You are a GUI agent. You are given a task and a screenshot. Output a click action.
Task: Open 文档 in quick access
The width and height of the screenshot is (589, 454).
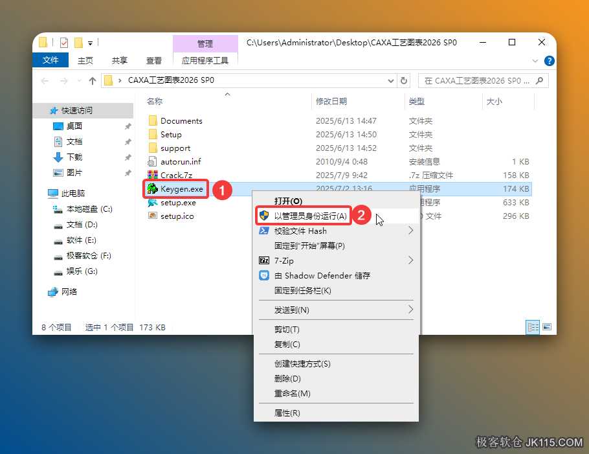[x=74, y=142]
